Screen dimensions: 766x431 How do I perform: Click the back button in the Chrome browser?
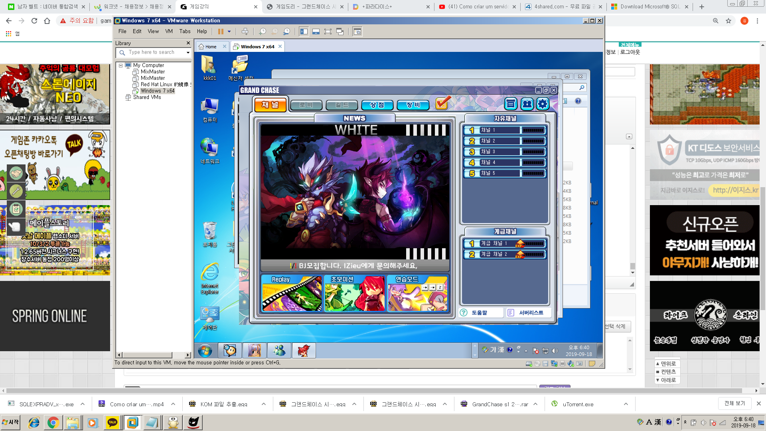point(9,21)
